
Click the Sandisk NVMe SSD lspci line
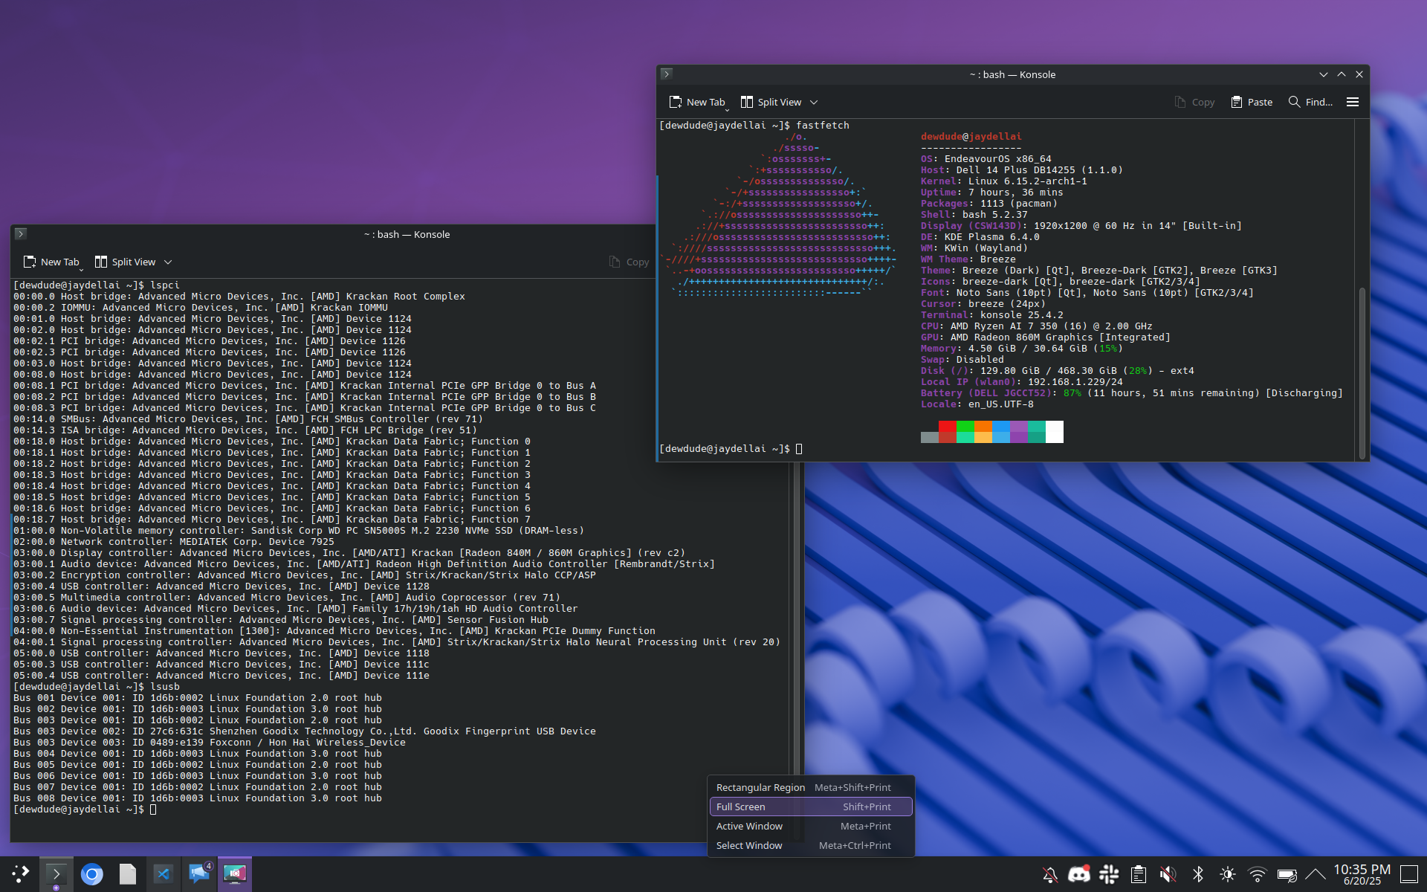coord(299,530)
